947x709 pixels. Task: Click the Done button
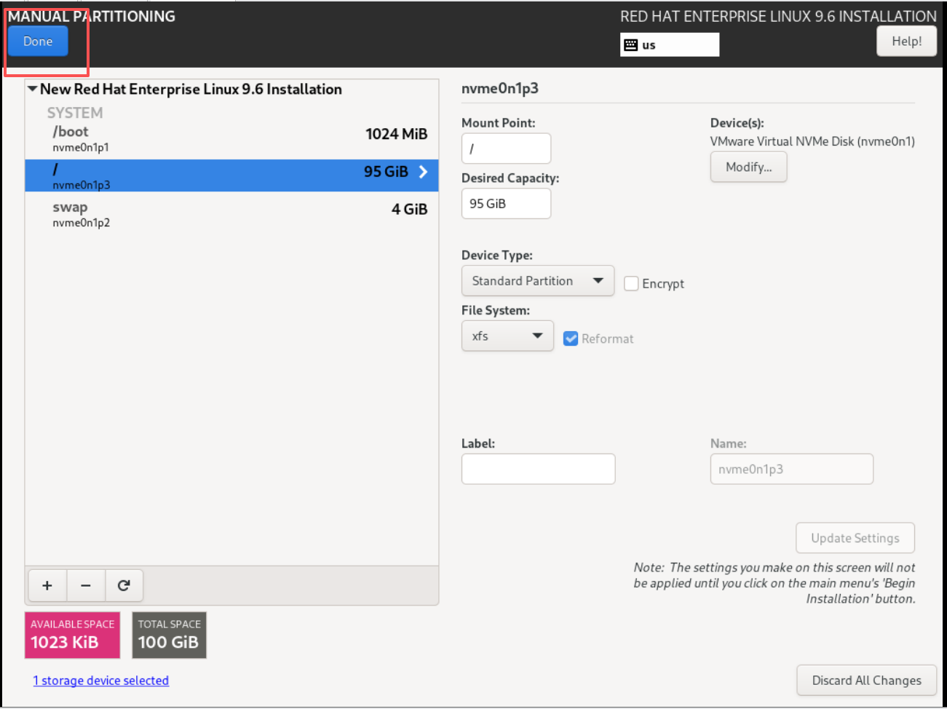coord(38,41)
